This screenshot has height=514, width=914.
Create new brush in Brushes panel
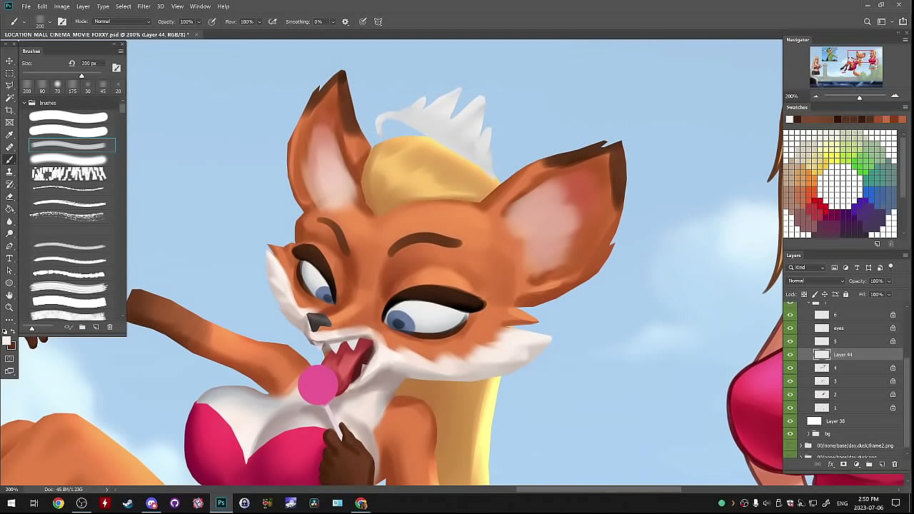point(96,327)
